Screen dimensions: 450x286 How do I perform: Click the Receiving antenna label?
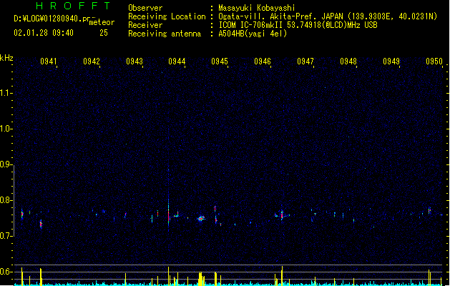165,34
